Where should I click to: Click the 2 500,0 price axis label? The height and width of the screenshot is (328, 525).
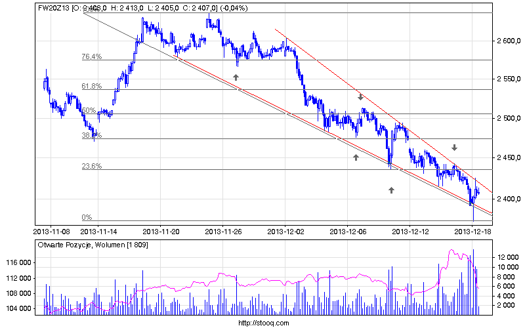509,119
